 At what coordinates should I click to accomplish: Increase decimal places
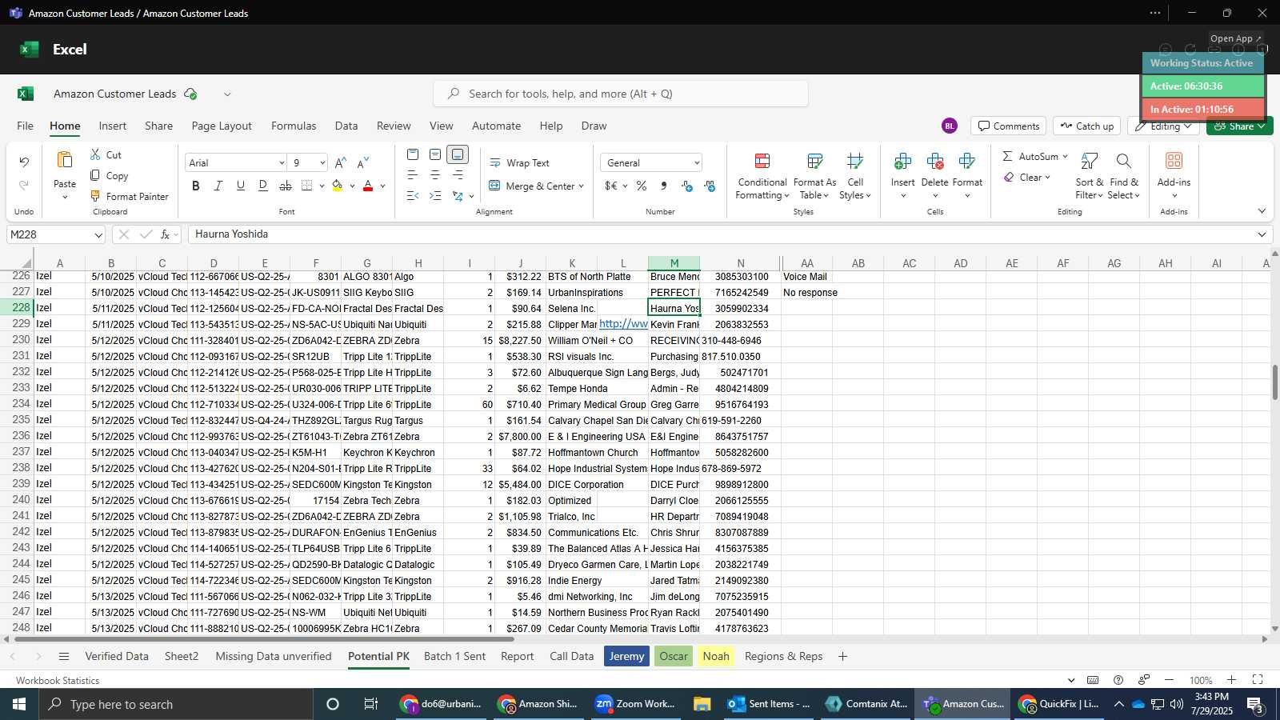coord(687,186)
